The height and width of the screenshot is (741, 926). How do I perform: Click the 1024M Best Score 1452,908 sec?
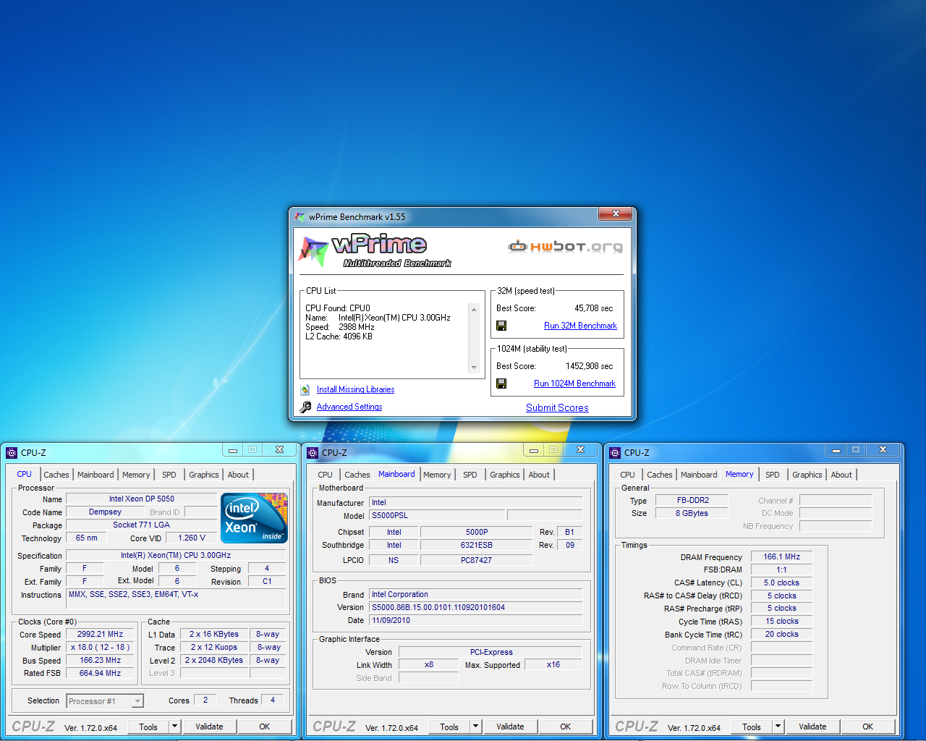point(589,366)
